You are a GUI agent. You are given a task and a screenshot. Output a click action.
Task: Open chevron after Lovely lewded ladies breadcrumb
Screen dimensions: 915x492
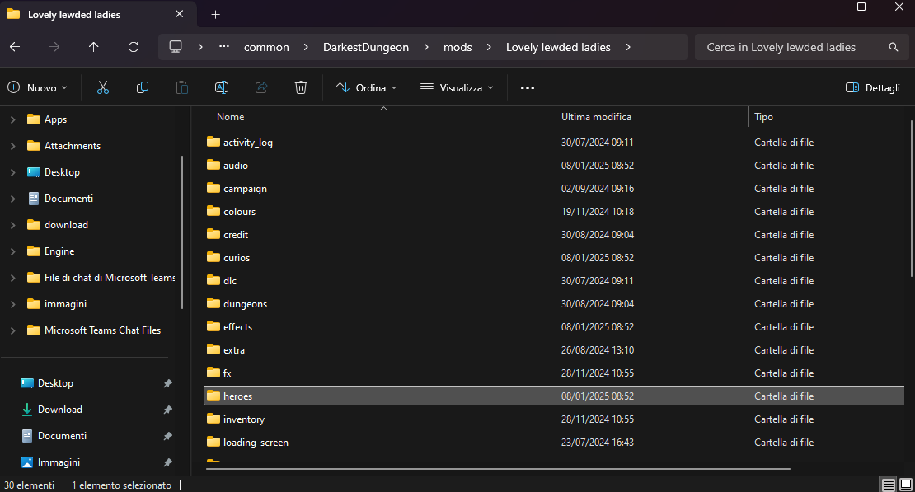point(628,47)
